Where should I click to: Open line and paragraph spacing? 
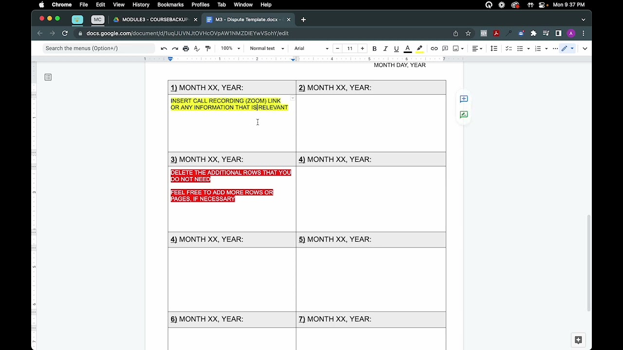pyautogui.click(x=494, y=48)
